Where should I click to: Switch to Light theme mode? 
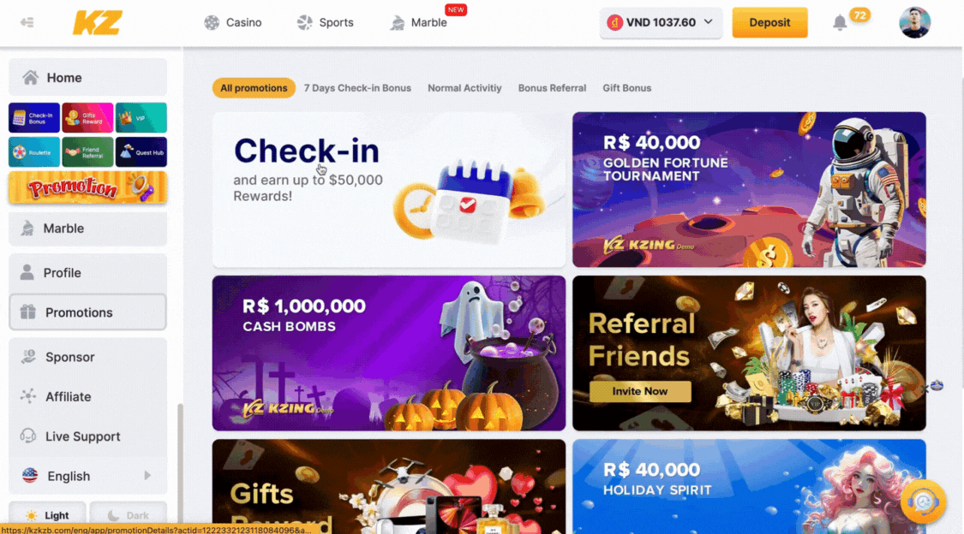tap(47, 515)
